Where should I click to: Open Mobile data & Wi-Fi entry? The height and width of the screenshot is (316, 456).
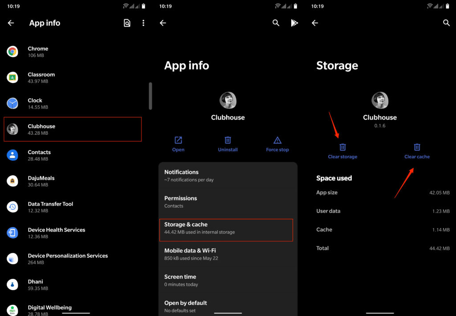pyautogui.click(x=228, y=254)
